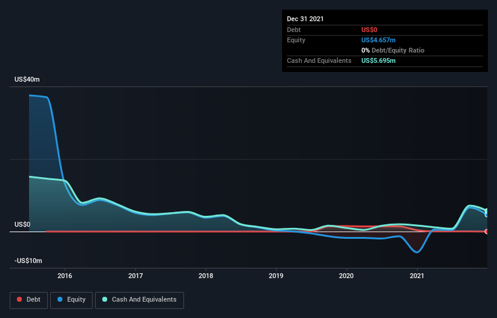Click the blue Equity endpoint marker
The width and height of the screenshot is (497, 318).
tap(487, 215)
